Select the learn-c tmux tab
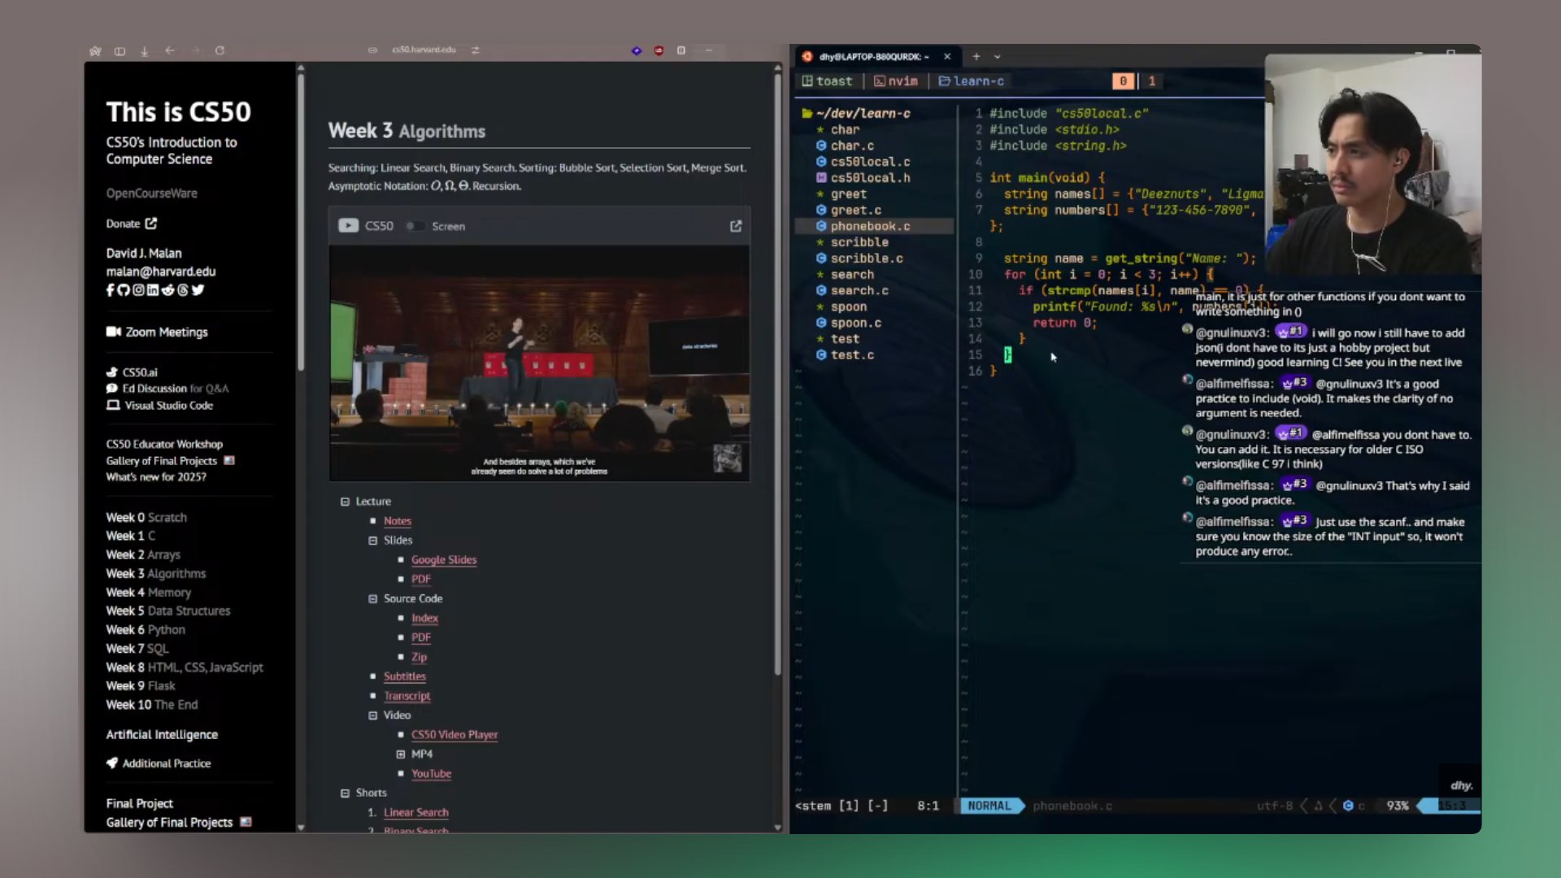The width and height of the screenshot is (1561, 878). click(971, 81)
